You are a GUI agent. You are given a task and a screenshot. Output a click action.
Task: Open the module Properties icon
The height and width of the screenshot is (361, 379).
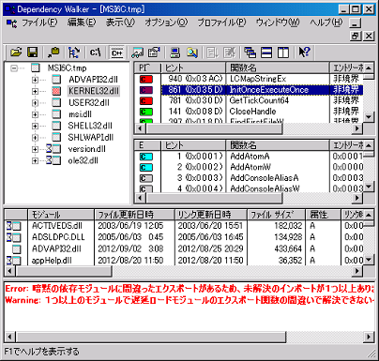coord(154,53)
